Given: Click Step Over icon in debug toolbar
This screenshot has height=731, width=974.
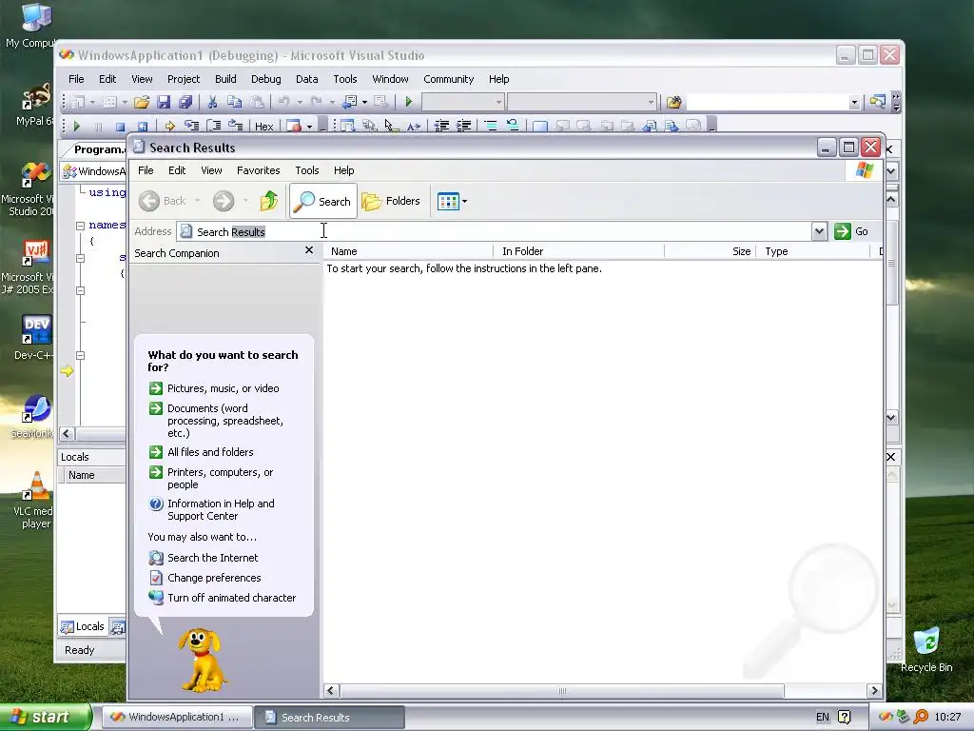Looking at the screenshot, I should pos(214,127).
